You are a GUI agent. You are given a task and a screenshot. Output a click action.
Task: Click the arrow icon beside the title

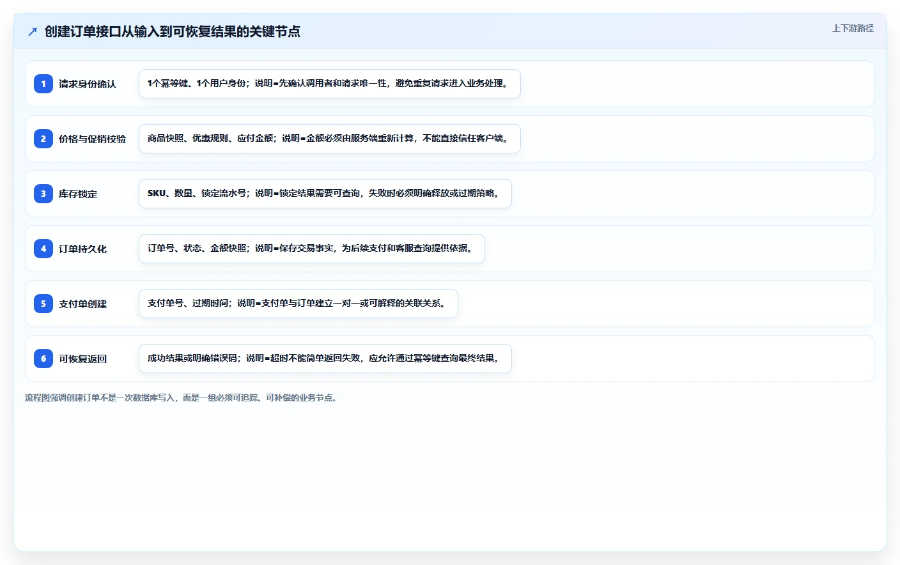pos(33,31)
